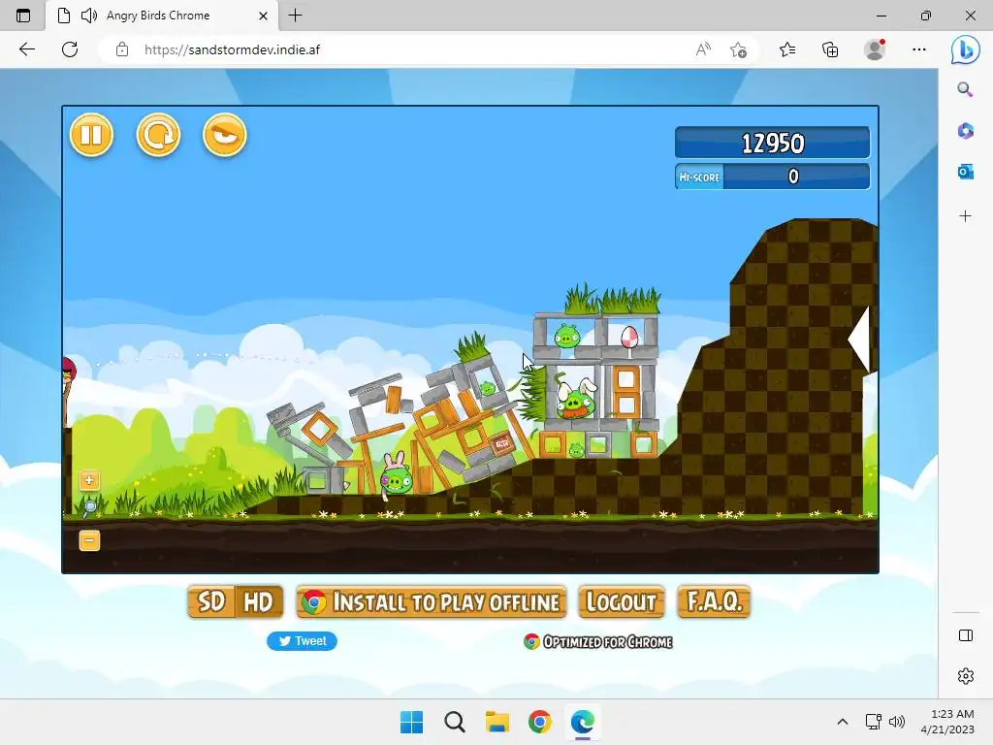Click the address bar URL
Image resolution: width=993 pixels, height=745 pixels.
tap(232, 49)
